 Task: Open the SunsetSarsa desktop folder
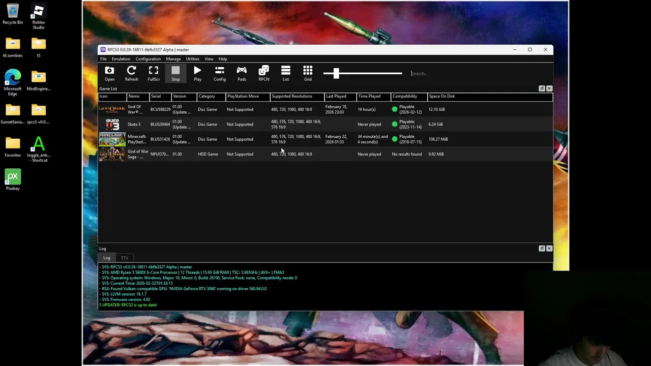point(13,114)
